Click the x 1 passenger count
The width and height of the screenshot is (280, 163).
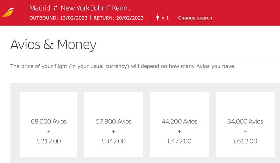165,18
